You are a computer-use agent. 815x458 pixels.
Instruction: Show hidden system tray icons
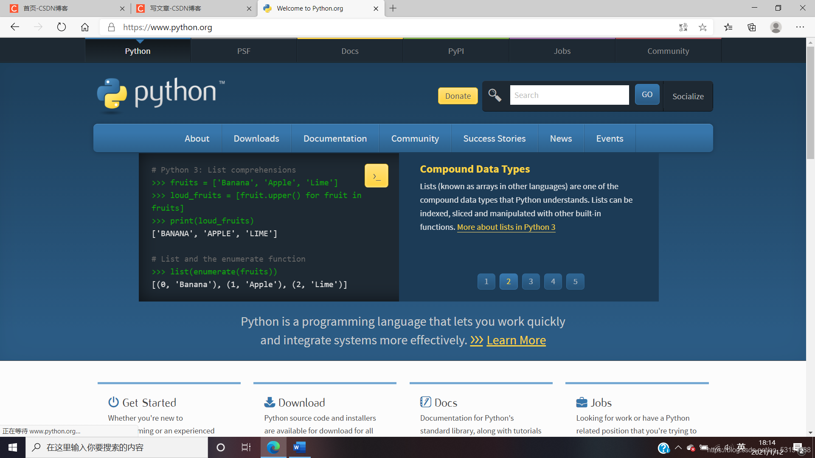[x=678, y=447]
